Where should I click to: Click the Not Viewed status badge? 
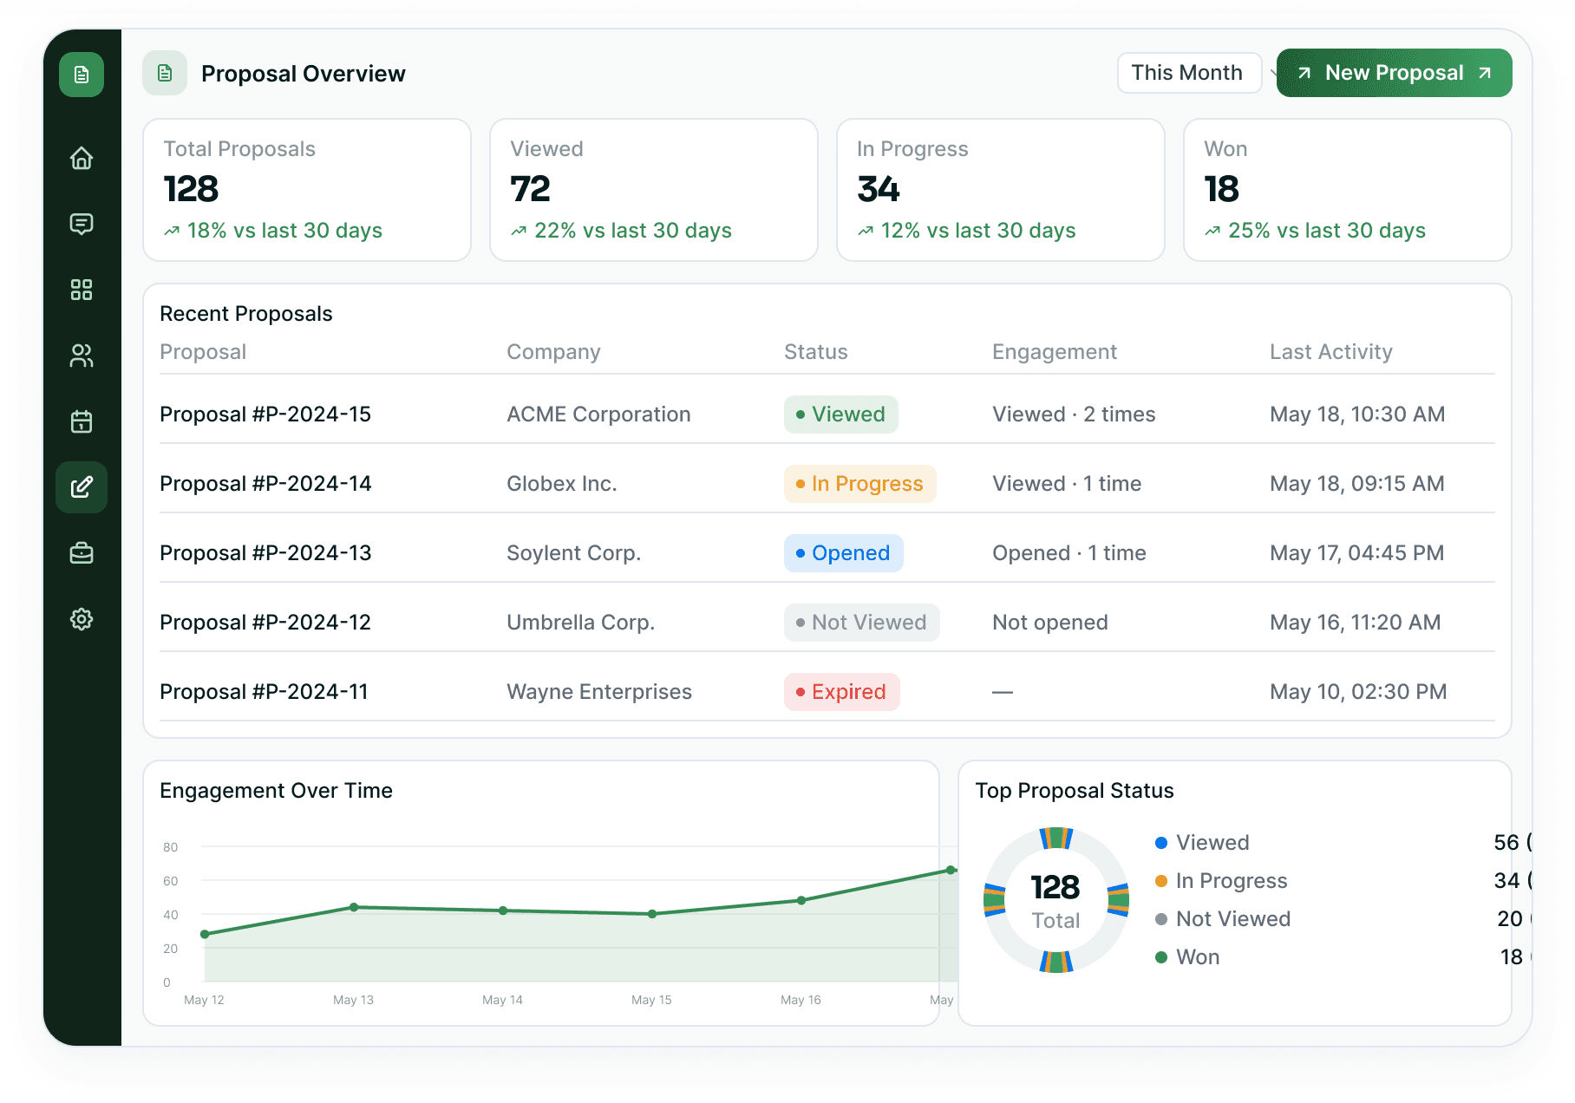(861, 623)
